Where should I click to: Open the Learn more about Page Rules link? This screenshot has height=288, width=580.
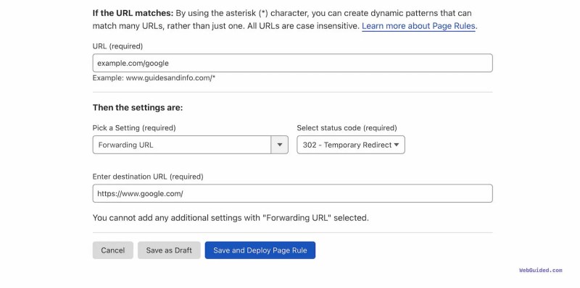[418, 26]
